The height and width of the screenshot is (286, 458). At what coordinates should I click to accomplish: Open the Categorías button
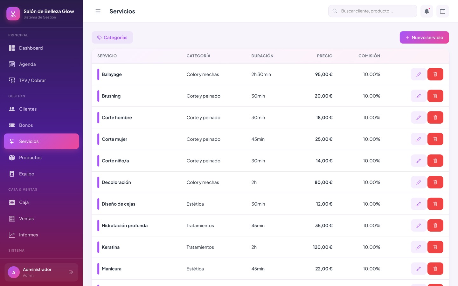point(112,37)
